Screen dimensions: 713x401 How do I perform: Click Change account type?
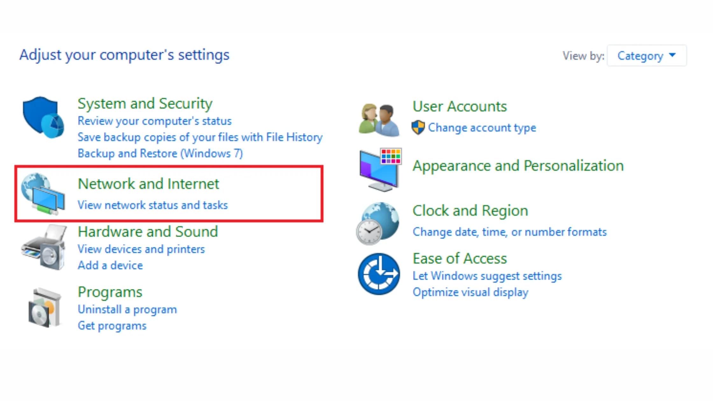tap(482, 127)
